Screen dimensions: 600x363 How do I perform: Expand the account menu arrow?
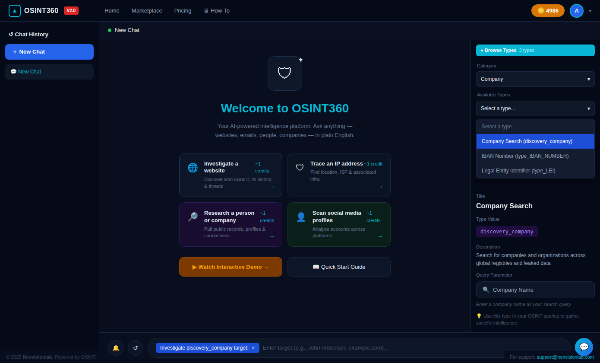coord(590,11)
